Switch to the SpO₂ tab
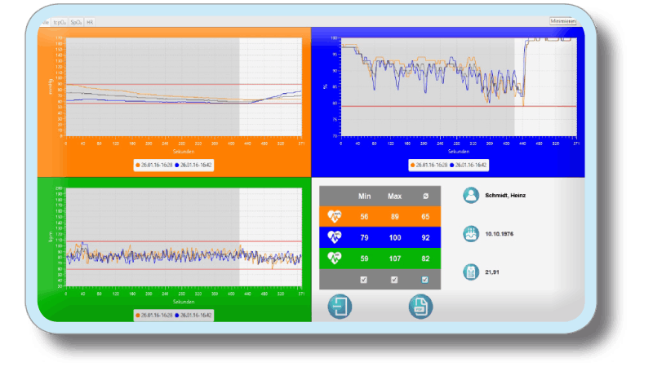653x371 pixels. pyautogui.click(x=76, y=22)
